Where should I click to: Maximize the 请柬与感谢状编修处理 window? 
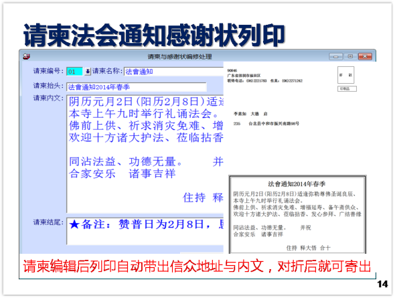(x=350, y=56)
